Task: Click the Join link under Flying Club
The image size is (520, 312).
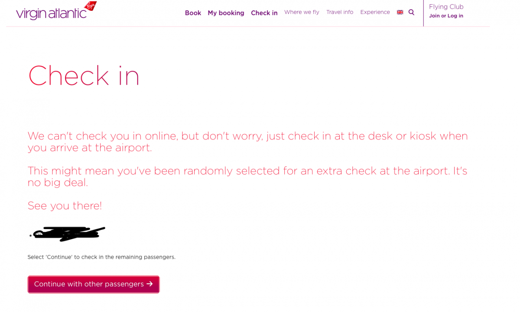Action: (x=434, y=16)
